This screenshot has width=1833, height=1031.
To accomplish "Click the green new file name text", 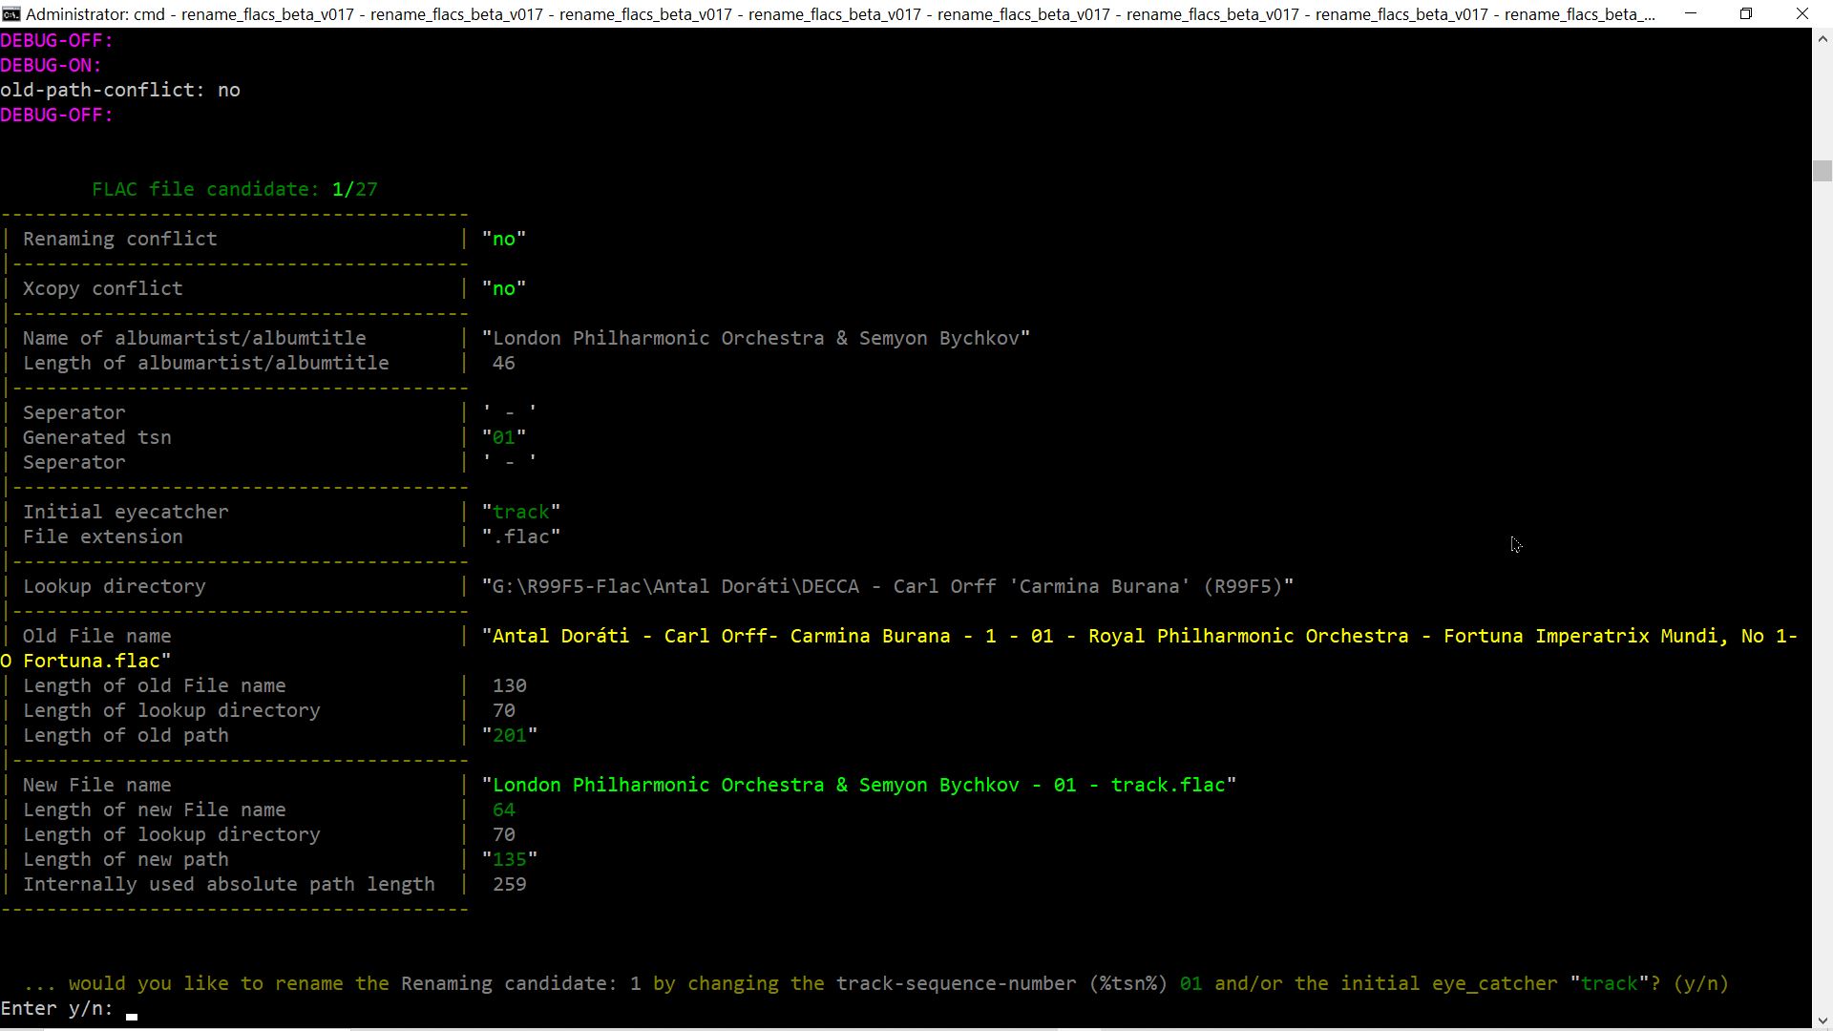I will 858,786.
